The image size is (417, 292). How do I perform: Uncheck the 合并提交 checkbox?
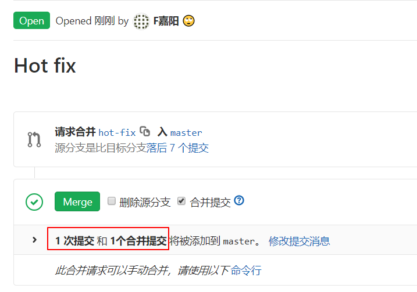(x=181, y=201)
